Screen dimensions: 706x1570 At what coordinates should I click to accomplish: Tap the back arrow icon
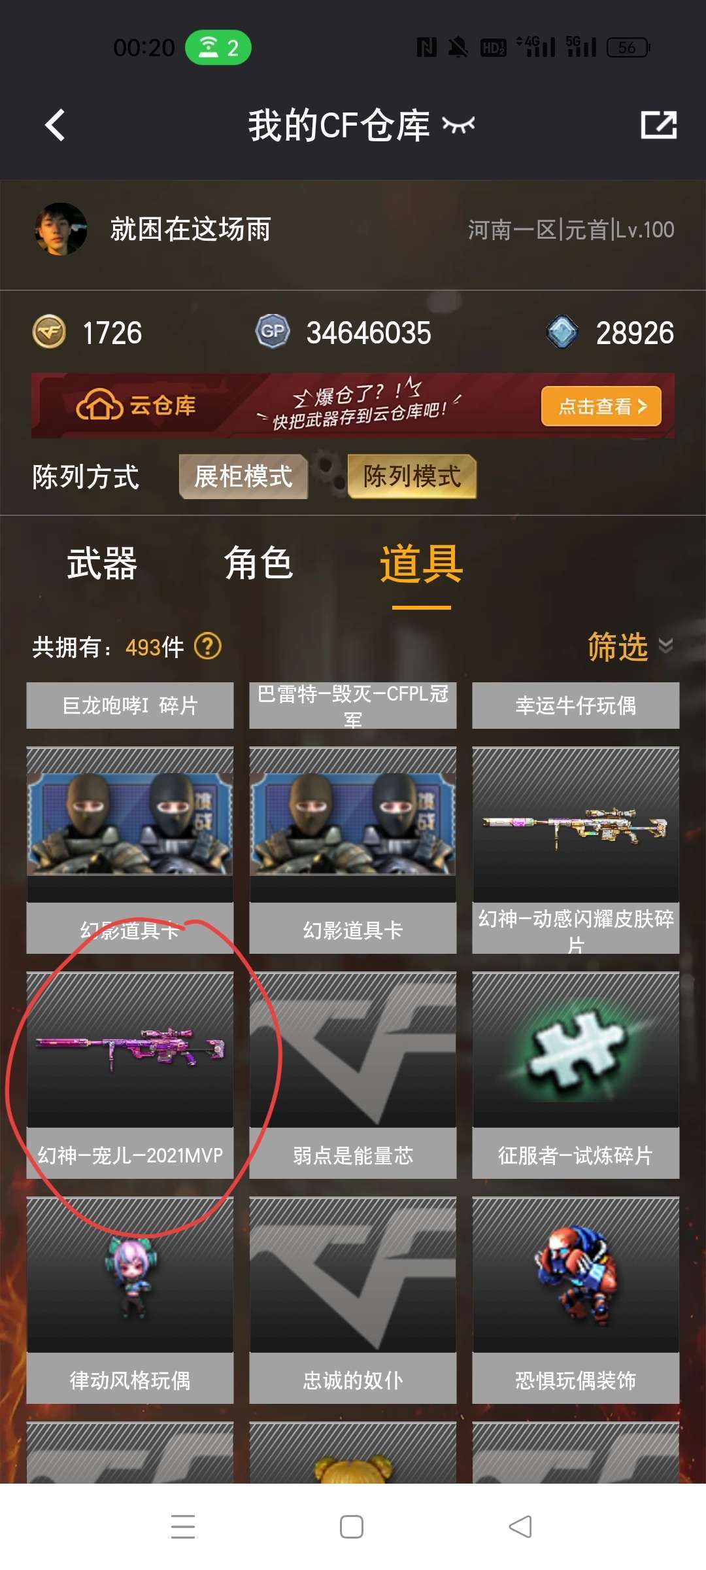(x=55, y=124)
